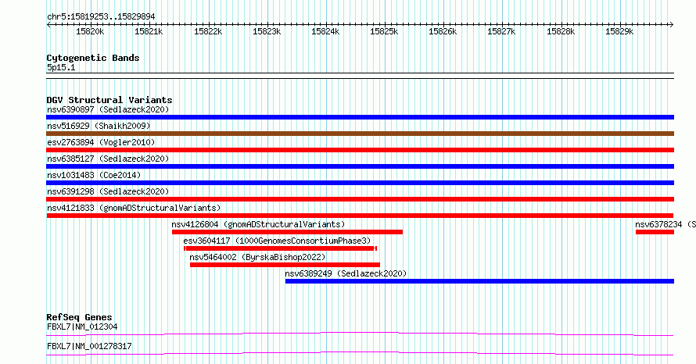The image size is (696, 364).
Task: Open the nsv6378234 variant red bar
Action: (655, 232)
